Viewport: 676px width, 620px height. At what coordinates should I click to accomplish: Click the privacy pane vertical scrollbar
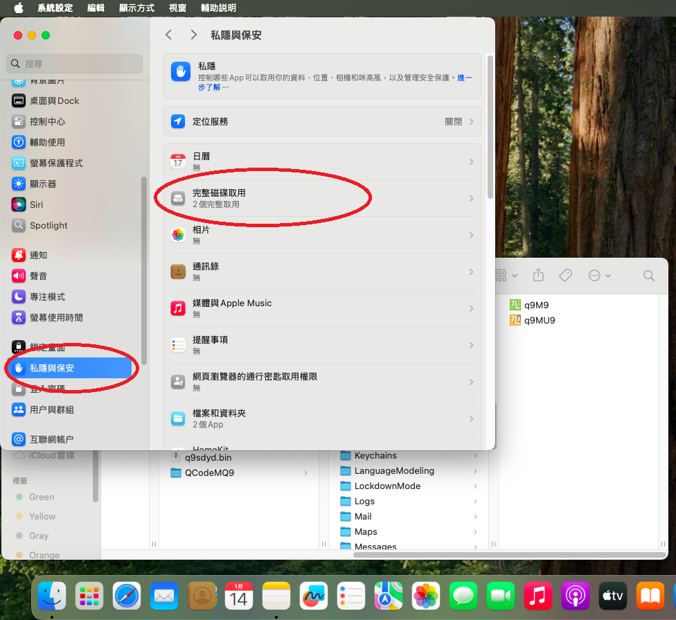[x=490, y=127]
